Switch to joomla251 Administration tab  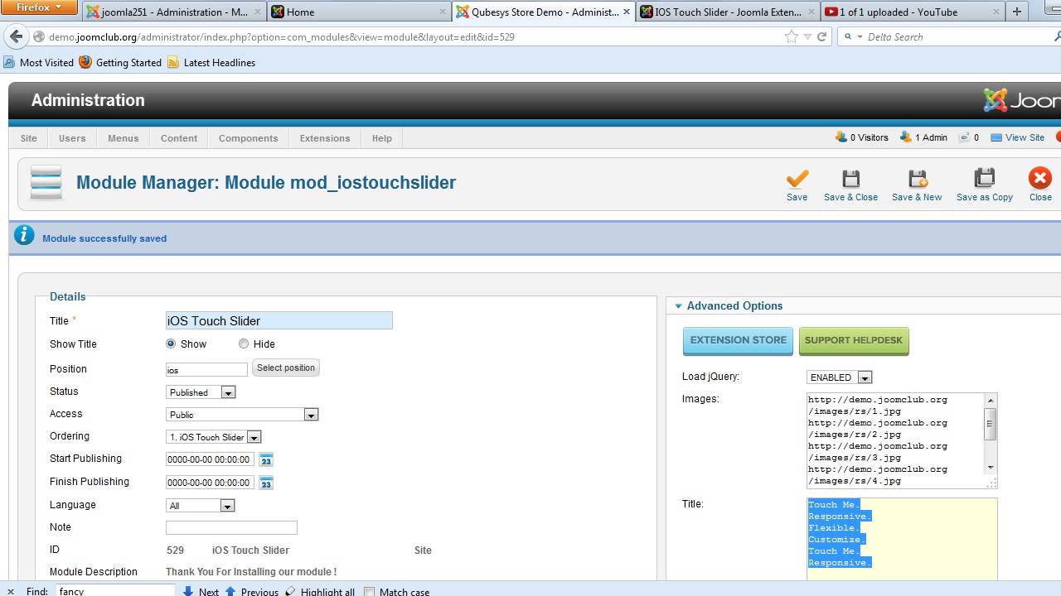174,12
